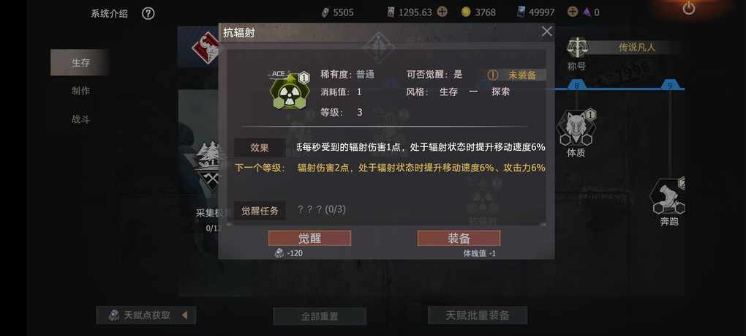Screen dimensions: 746x336
Task: Click the orange warning icon beside 未装备
Action: click(493, 75)
